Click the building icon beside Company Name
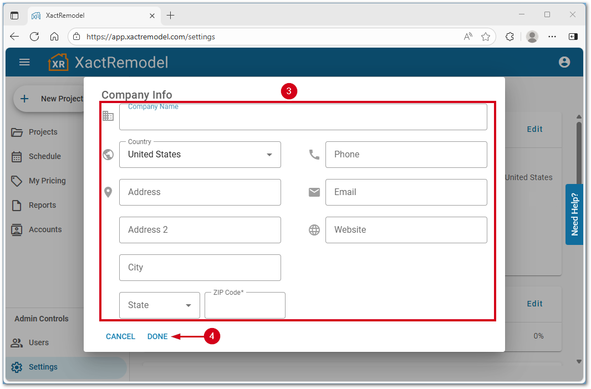The height and width of the screenshot is (389, 591). coord(108,115)
